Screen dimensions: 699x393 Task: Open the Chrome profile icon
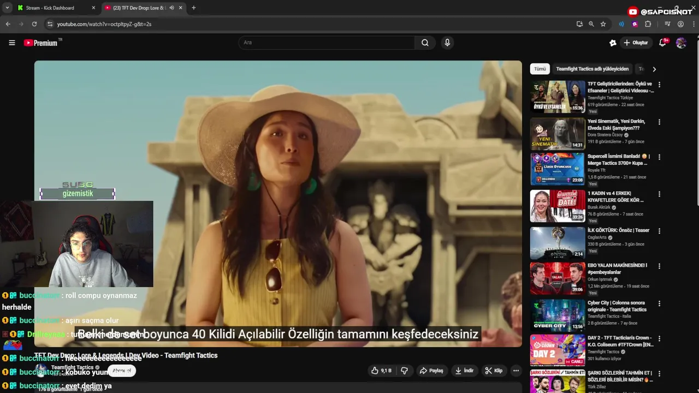coord(680,24)
